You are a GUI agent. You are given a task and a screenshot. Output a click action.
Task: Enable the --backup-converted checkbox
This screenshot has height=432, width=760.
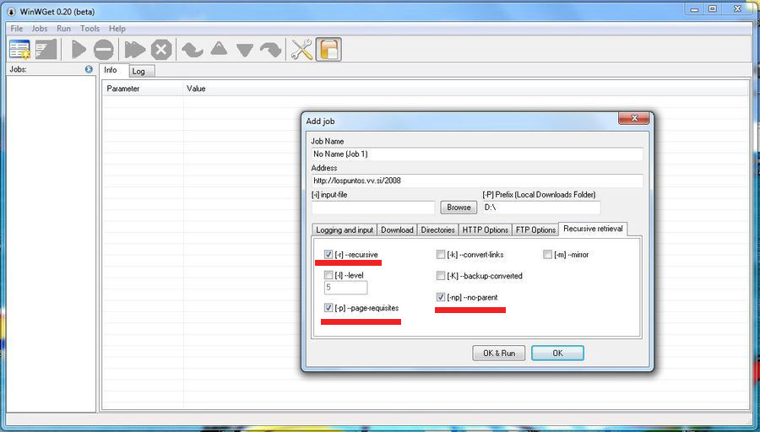coord(441,276)
